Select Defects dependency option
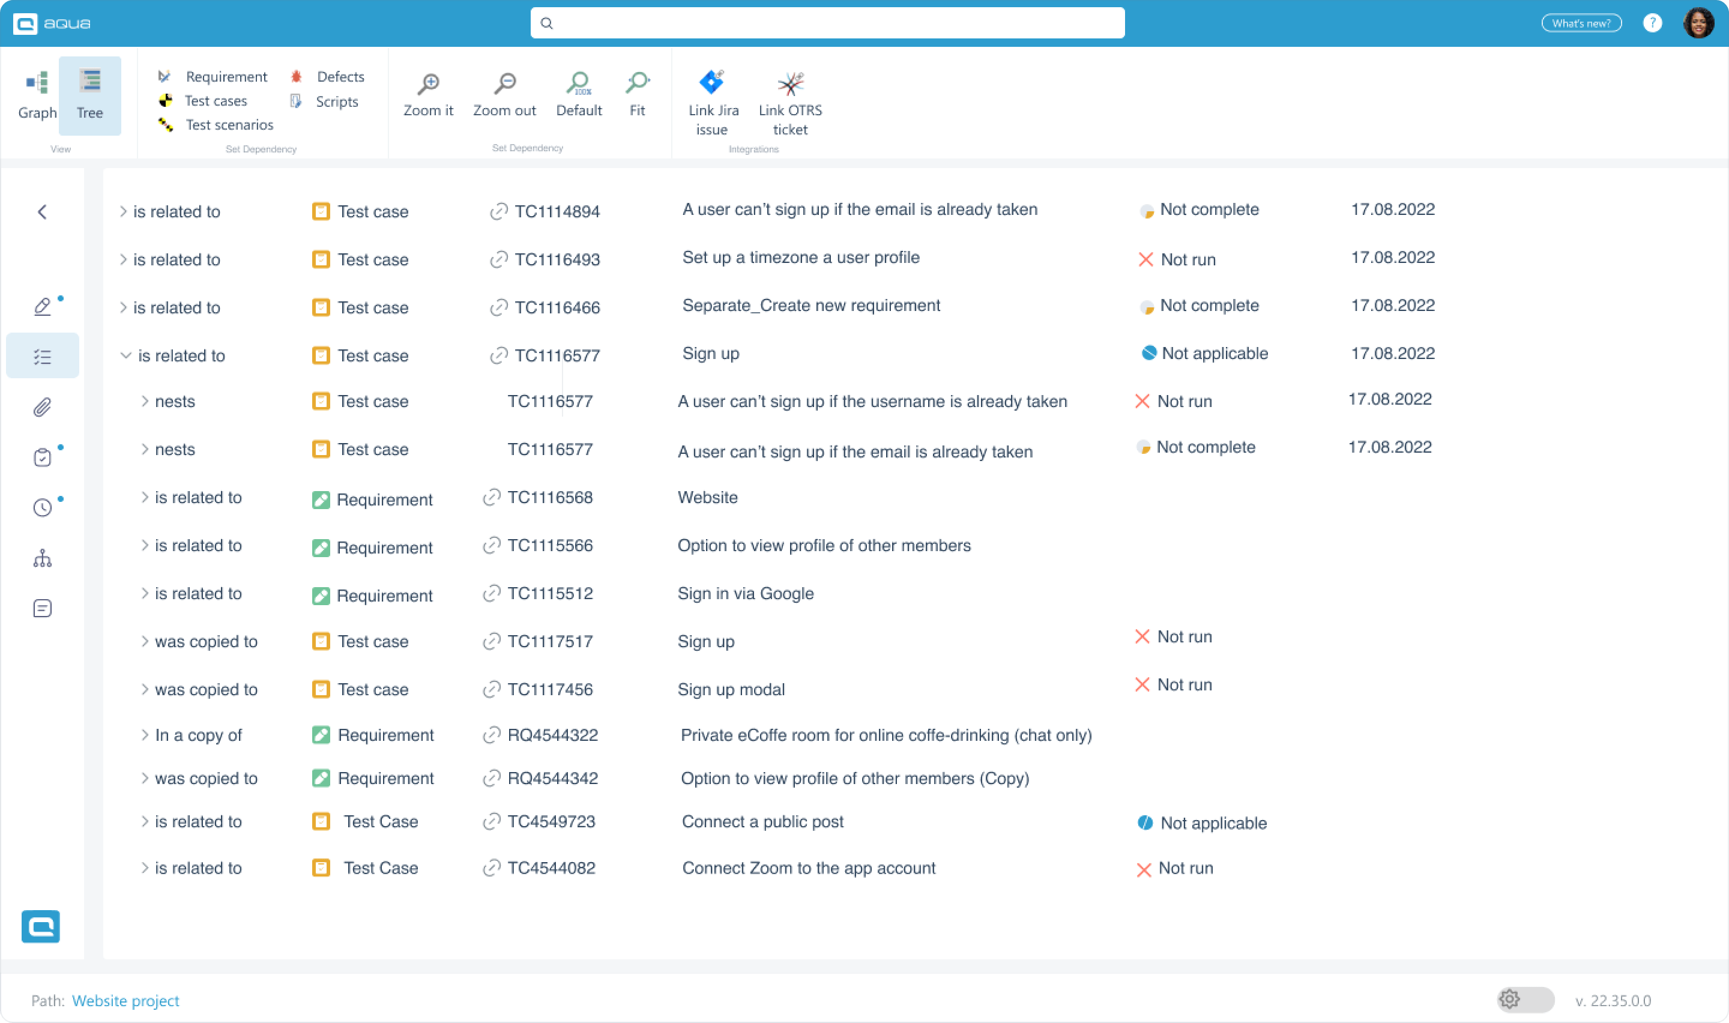The image size is (1729, 1023). tap(340, 76)
